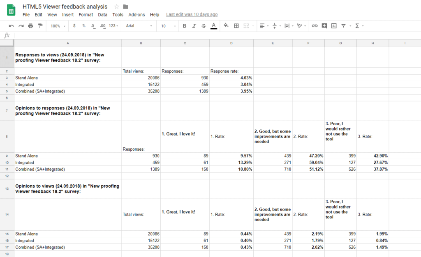The image size is (421, 257).
Task: Open the Arial font dropdown
Action: click(139, 26)
